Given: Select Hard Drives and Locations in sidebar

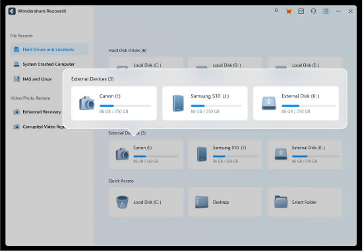Looking at the screenshot, I should tap(49, 49).
